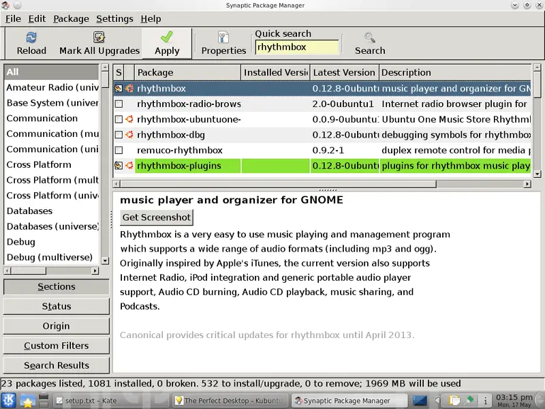545x409 pixels.
Task: Click the Reload repository icon
Action: click(x=31, y=37)
